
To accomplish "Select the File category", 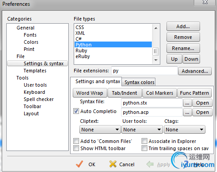I will (x=21, y=56).
